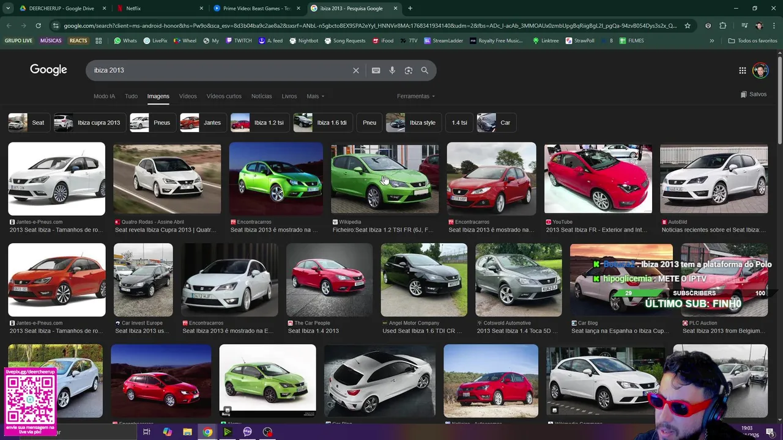Bookmark this page with the star icon

[x=688, y=26]
